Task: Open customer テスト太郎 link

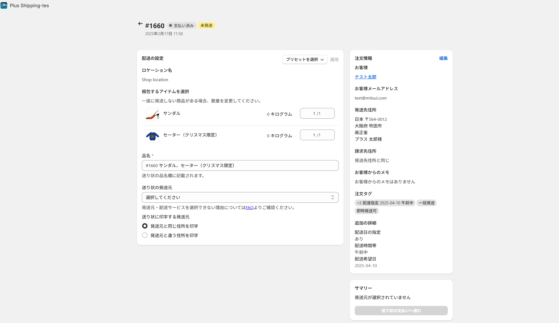Action: click(365, 77)
